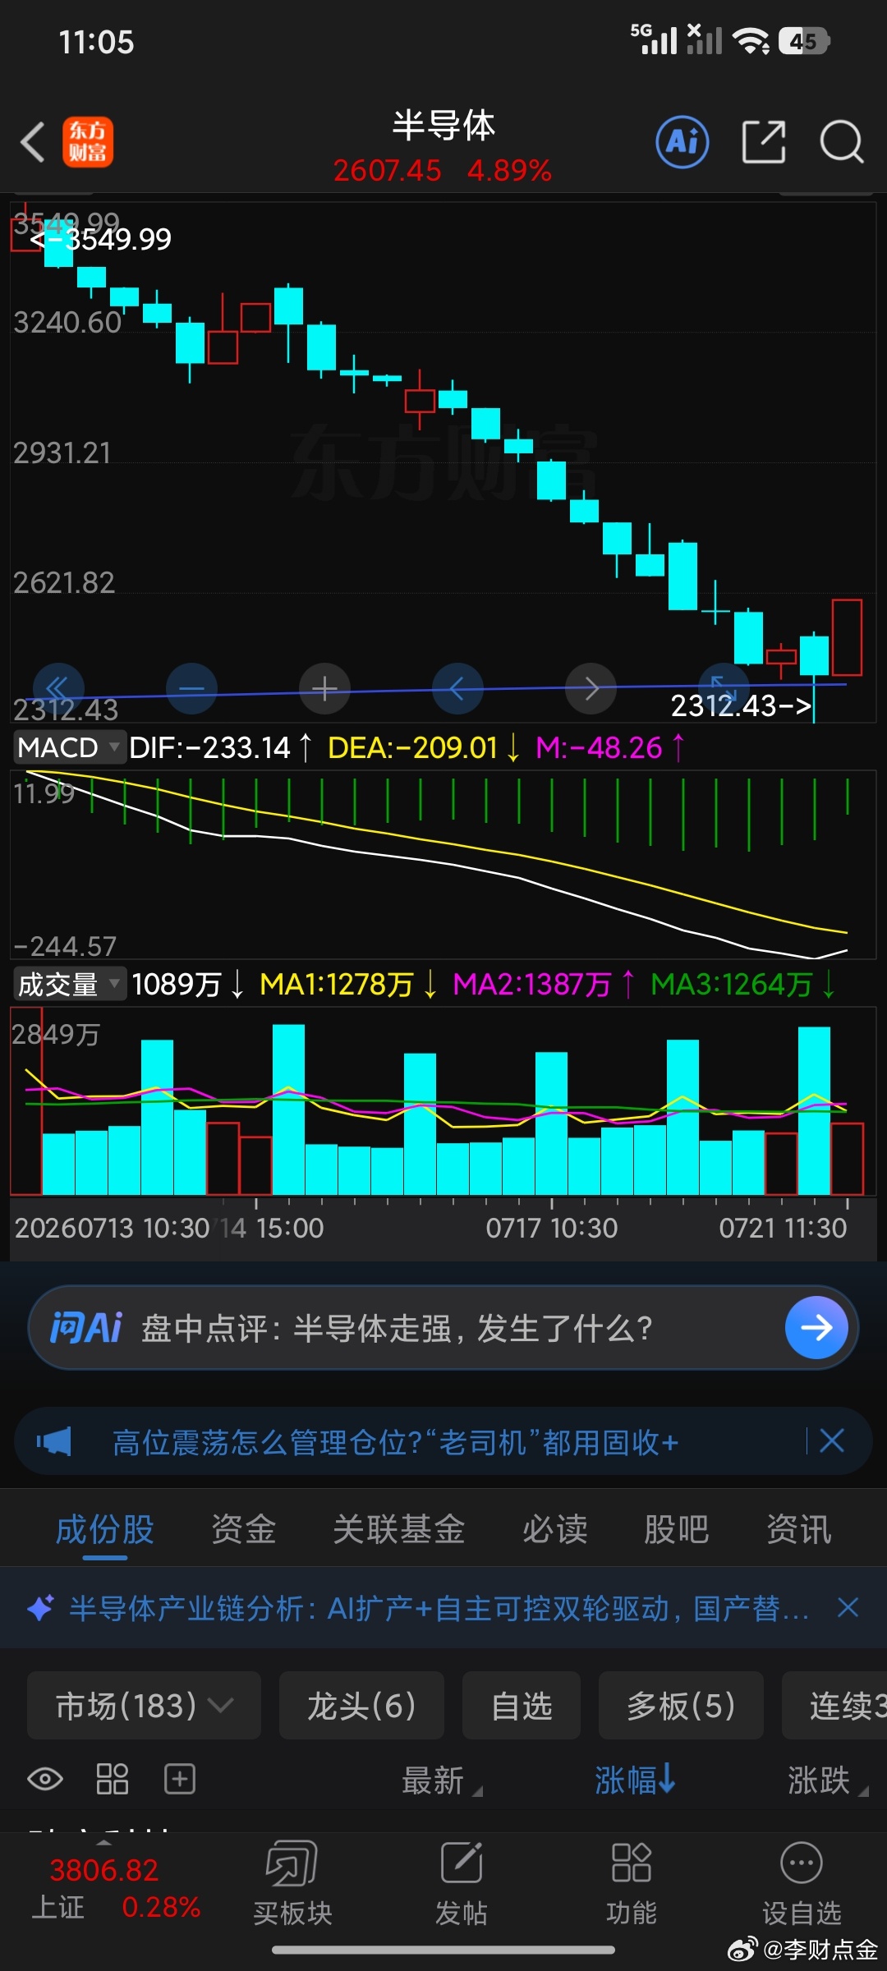Open 半导体产业链分析 AI article link
The width and height of the screenshot is (887, 1971).
tap(439, 1608)
